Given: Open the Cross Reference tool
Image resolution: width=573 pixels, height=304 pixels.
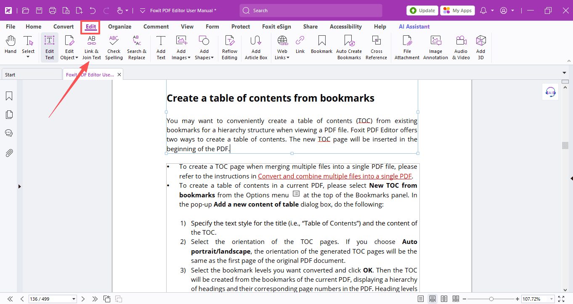Looking at the screenshot, I should [x=377, y=47].
